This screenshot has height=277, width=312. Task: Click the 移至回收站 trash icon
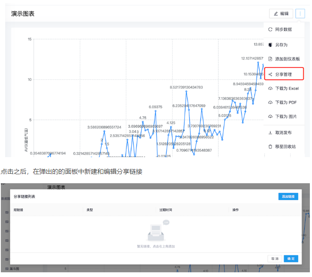(270, 146)
